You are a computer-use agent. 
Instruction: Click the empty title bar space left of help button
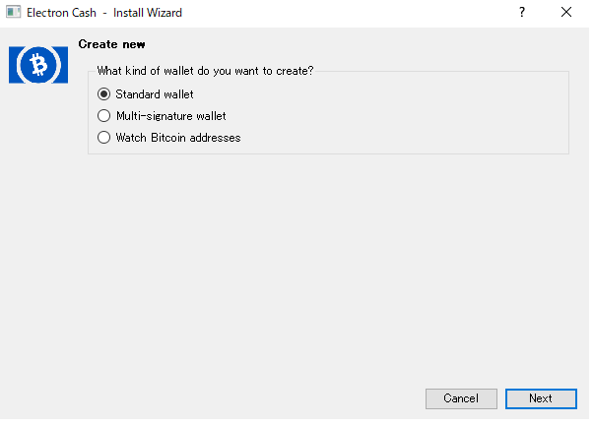tap(346, 13)
